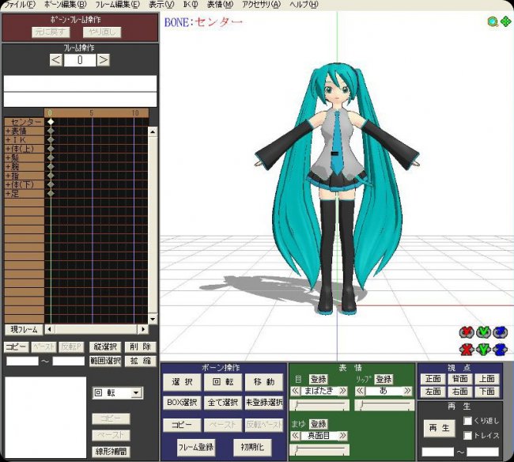The width and height of the screenshot is (514, 462).
Task: Toggle the トレイス trace checkbox
Action: click(467, 434)
